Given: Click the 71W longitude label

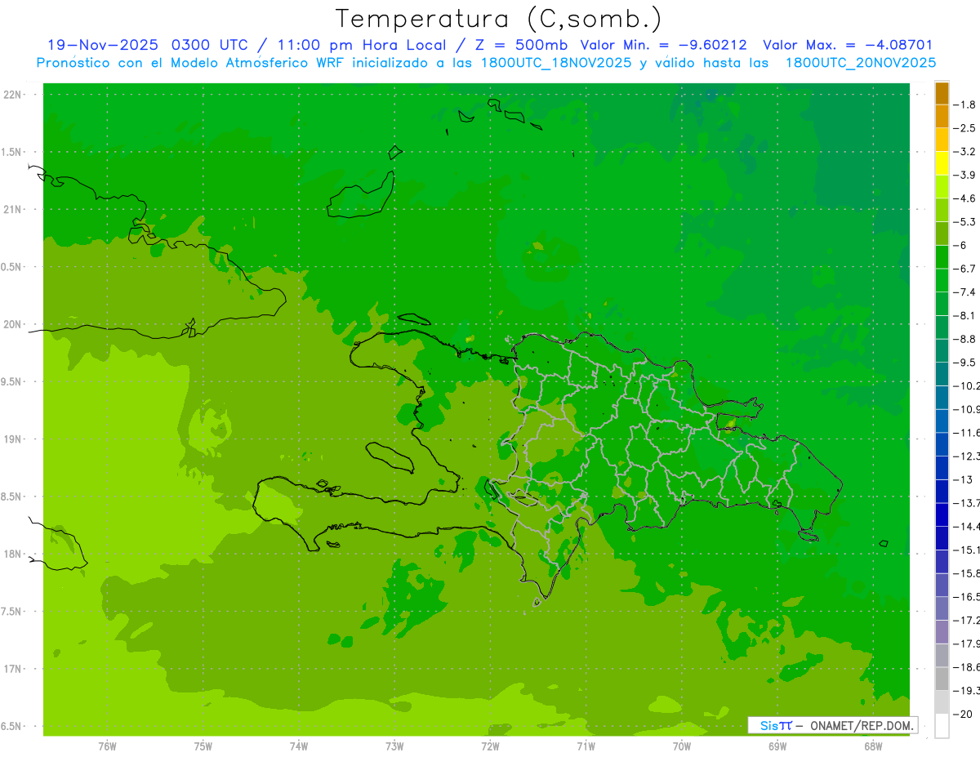Looking at the screenshot, I should click(x=586, y=746).
